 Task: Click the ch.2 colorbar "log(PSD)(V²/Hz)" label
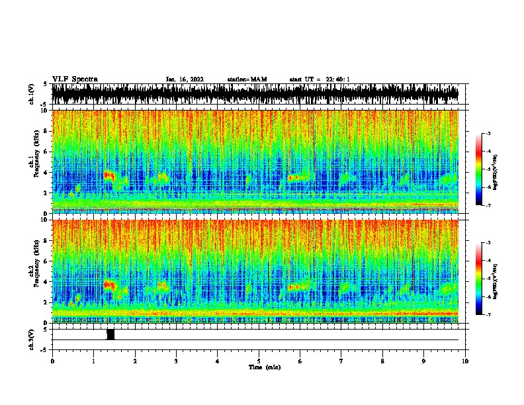click(495, 281)
